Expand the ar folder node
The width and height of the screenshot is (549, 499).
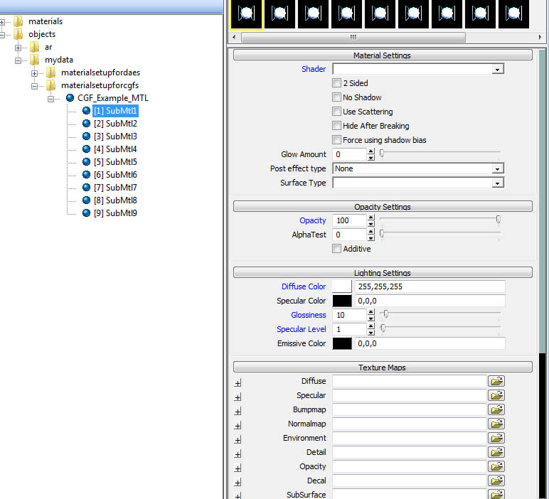(18, 48)
